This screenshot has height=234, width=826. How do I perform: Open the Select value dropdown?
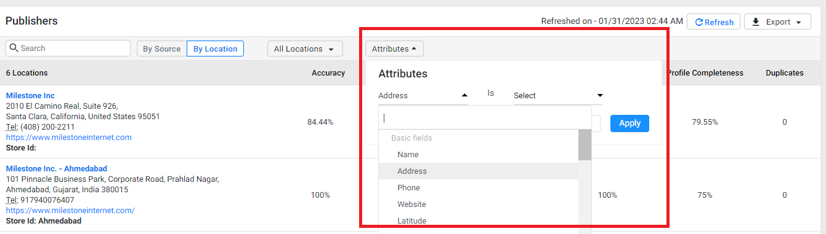(558, 95)
